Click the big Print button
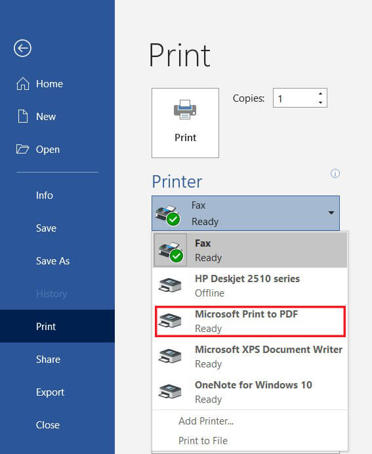 [185, 123]
